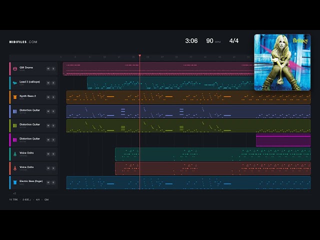Click the dark red Voice Oohs clip
Viewport: 320px width, 240px height.
[213, 168]
